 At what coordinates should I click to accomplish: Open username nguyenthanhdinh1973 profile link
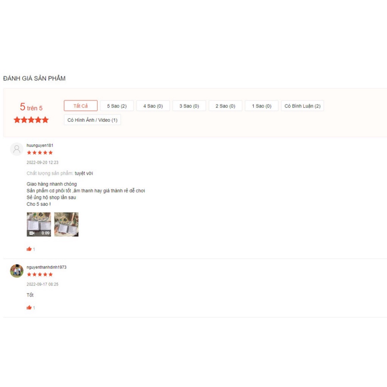46,267
